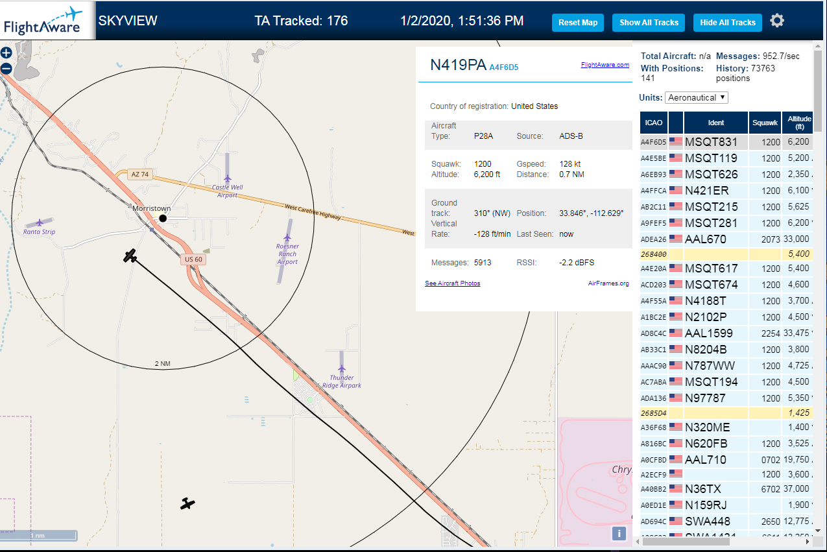
Task: Select the MSQT215 row
Action: tap(726, 206)
